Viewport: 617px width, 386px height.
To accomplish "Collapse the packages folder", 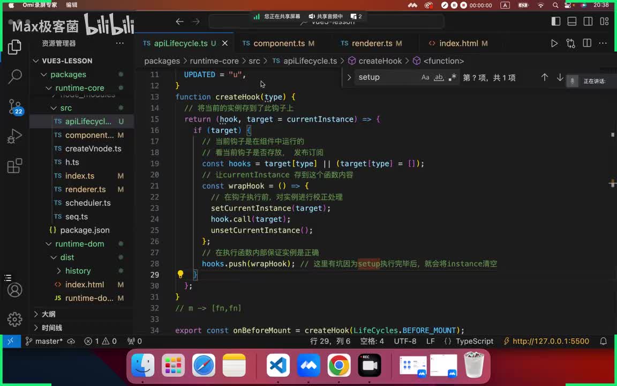I will coord(44,75).
